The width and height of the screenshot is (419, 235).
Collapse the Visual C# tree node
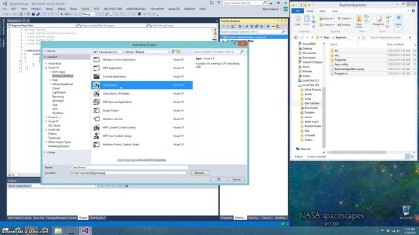pyautogui.click(x=46, y=68)
